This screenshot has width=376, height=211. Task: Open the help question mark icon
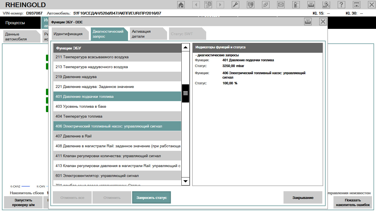click(341, 5)
